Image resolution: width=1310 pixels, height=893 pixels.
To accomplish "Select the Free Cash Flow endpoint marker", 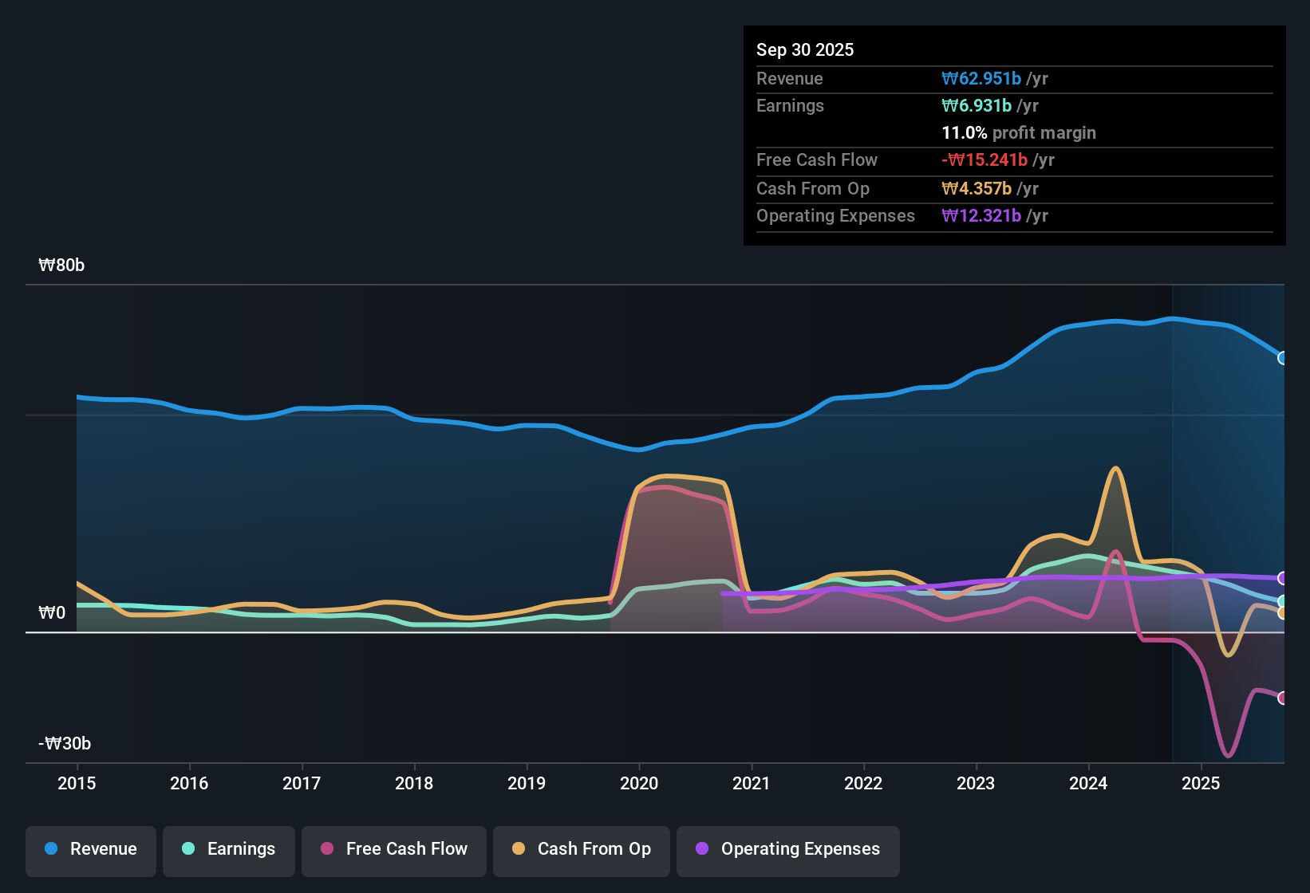I will [x=1283, y=698].
